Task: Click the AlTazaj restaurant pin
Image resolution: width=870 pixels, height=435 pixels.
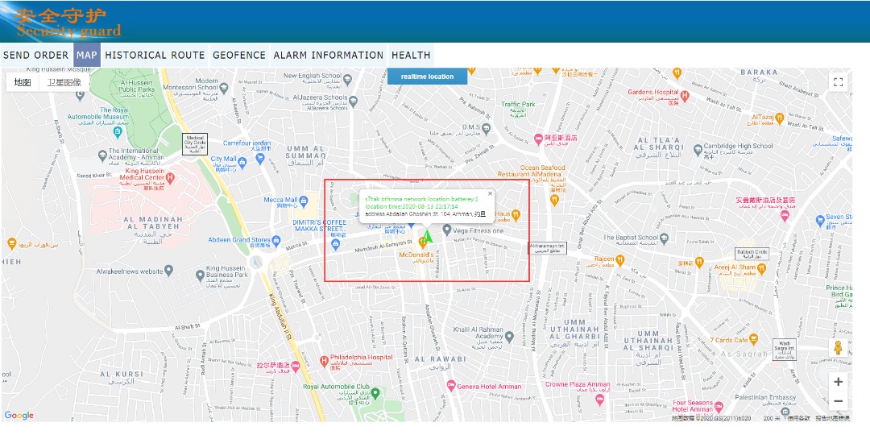Action: pos(780,118)
